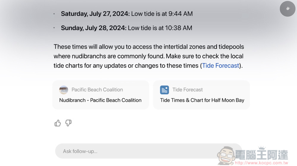Open the blue Tide Forecast inline link
Viewport: 297px width, 166px height.
tap(220, 66)
